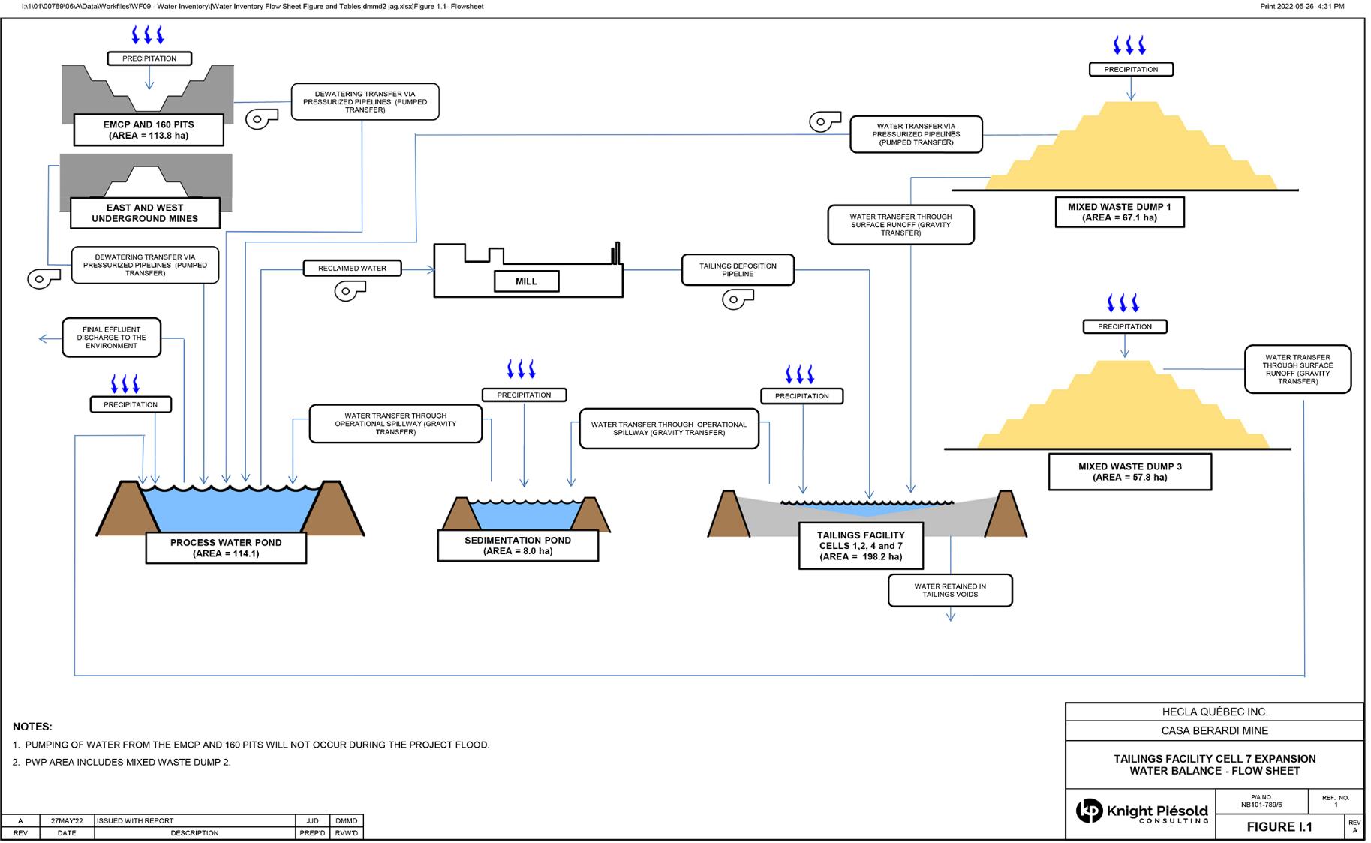Select the dewatering transfer label from underground mines
This screenshot has height=843, width=1371.
coord(145,265)
